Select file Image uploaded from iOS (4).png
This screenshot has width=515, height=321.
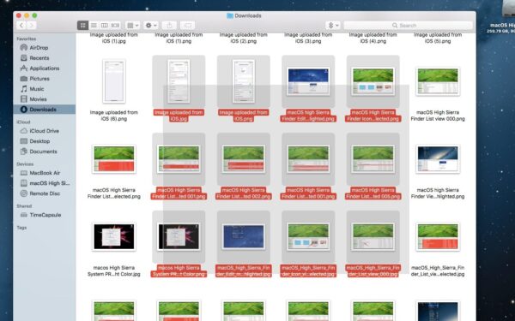[x=373, y=38]
